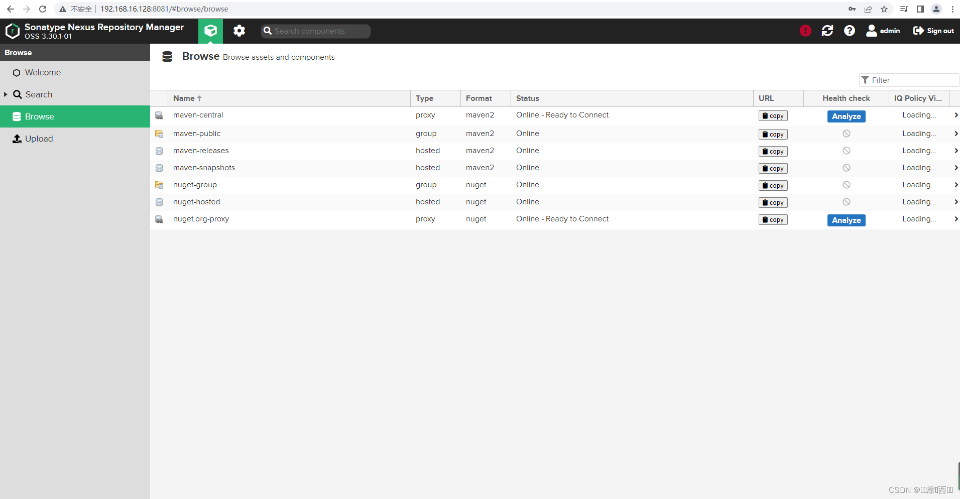This screenshot has height=499, width=960.
Task: Click maven-central proxy repository icon
Action: pos(159,116)
